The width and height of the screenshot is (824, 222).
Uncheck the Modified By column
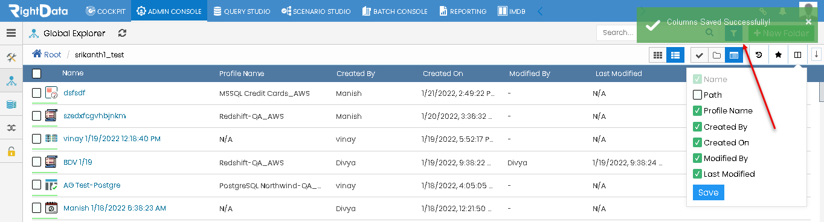pyautogui.click(x=697, y=158)
